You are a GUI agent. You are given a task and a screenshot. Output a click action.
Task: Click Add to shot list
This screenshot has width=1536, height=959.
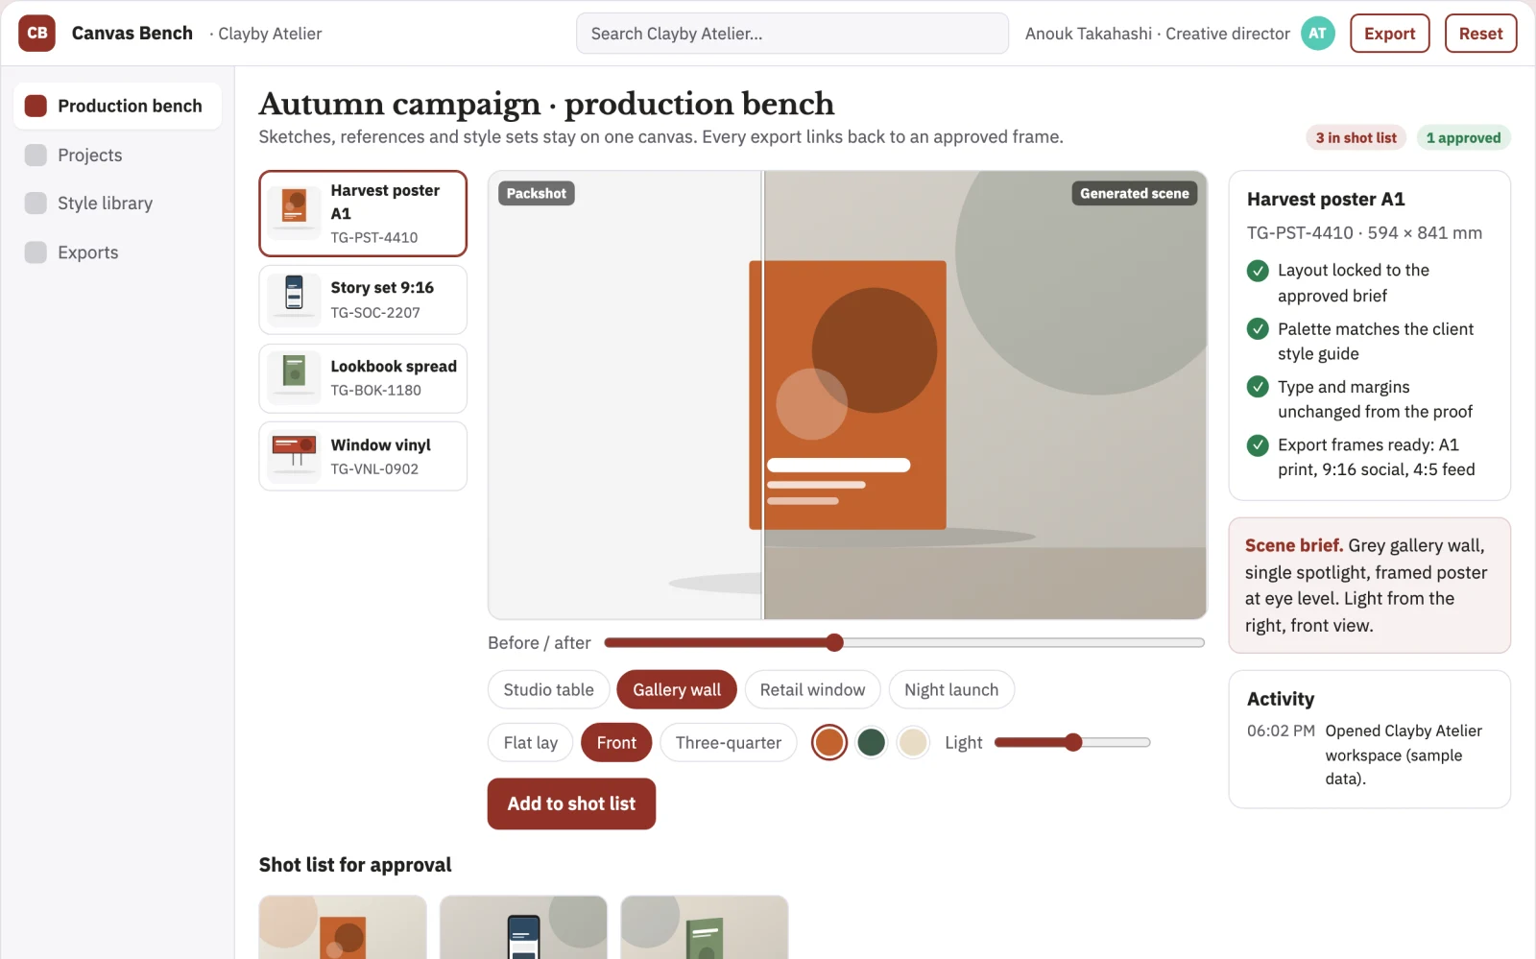click(571, 803)
